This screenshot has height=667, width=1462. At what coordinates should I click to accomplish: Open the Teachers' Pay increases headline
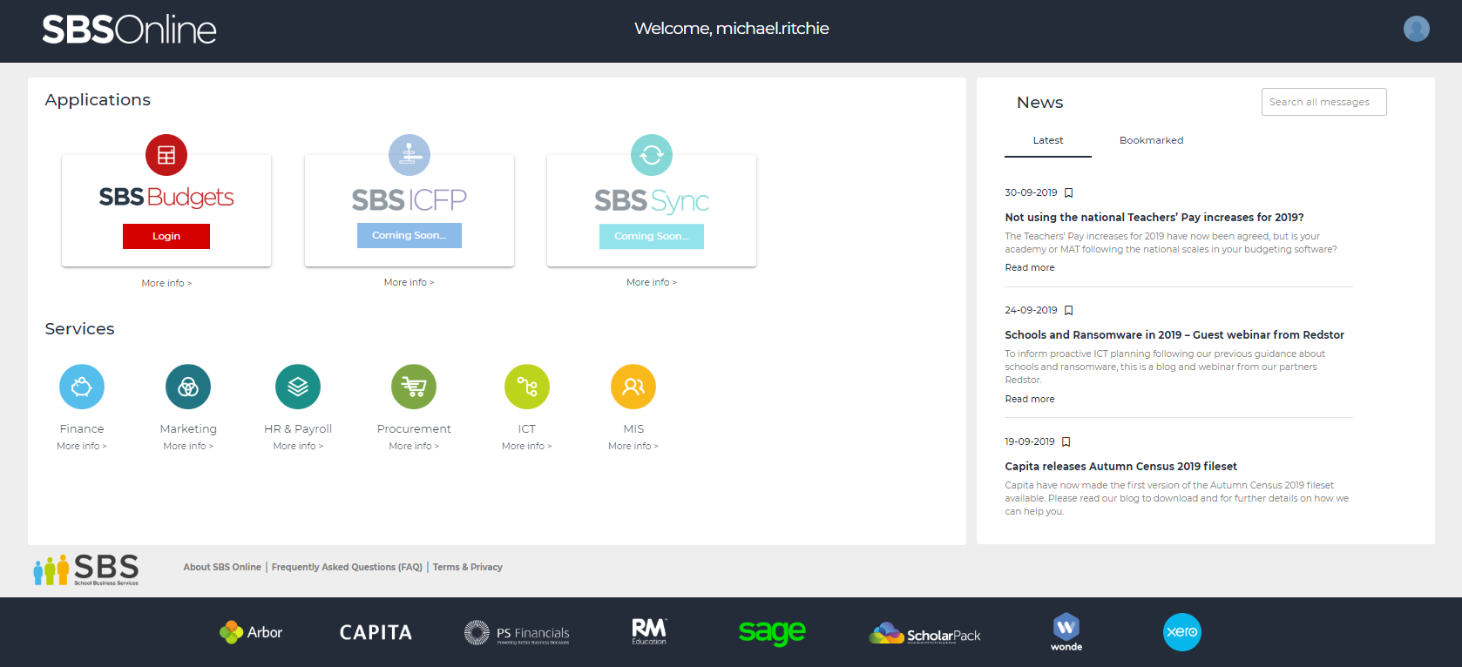[x=1154, y=218]
